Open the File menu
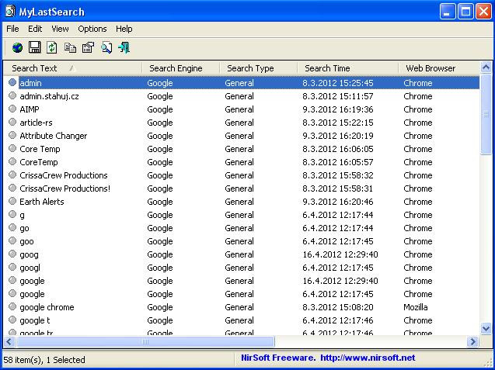This screenshot has height=370, width=495. click(12, 29)
